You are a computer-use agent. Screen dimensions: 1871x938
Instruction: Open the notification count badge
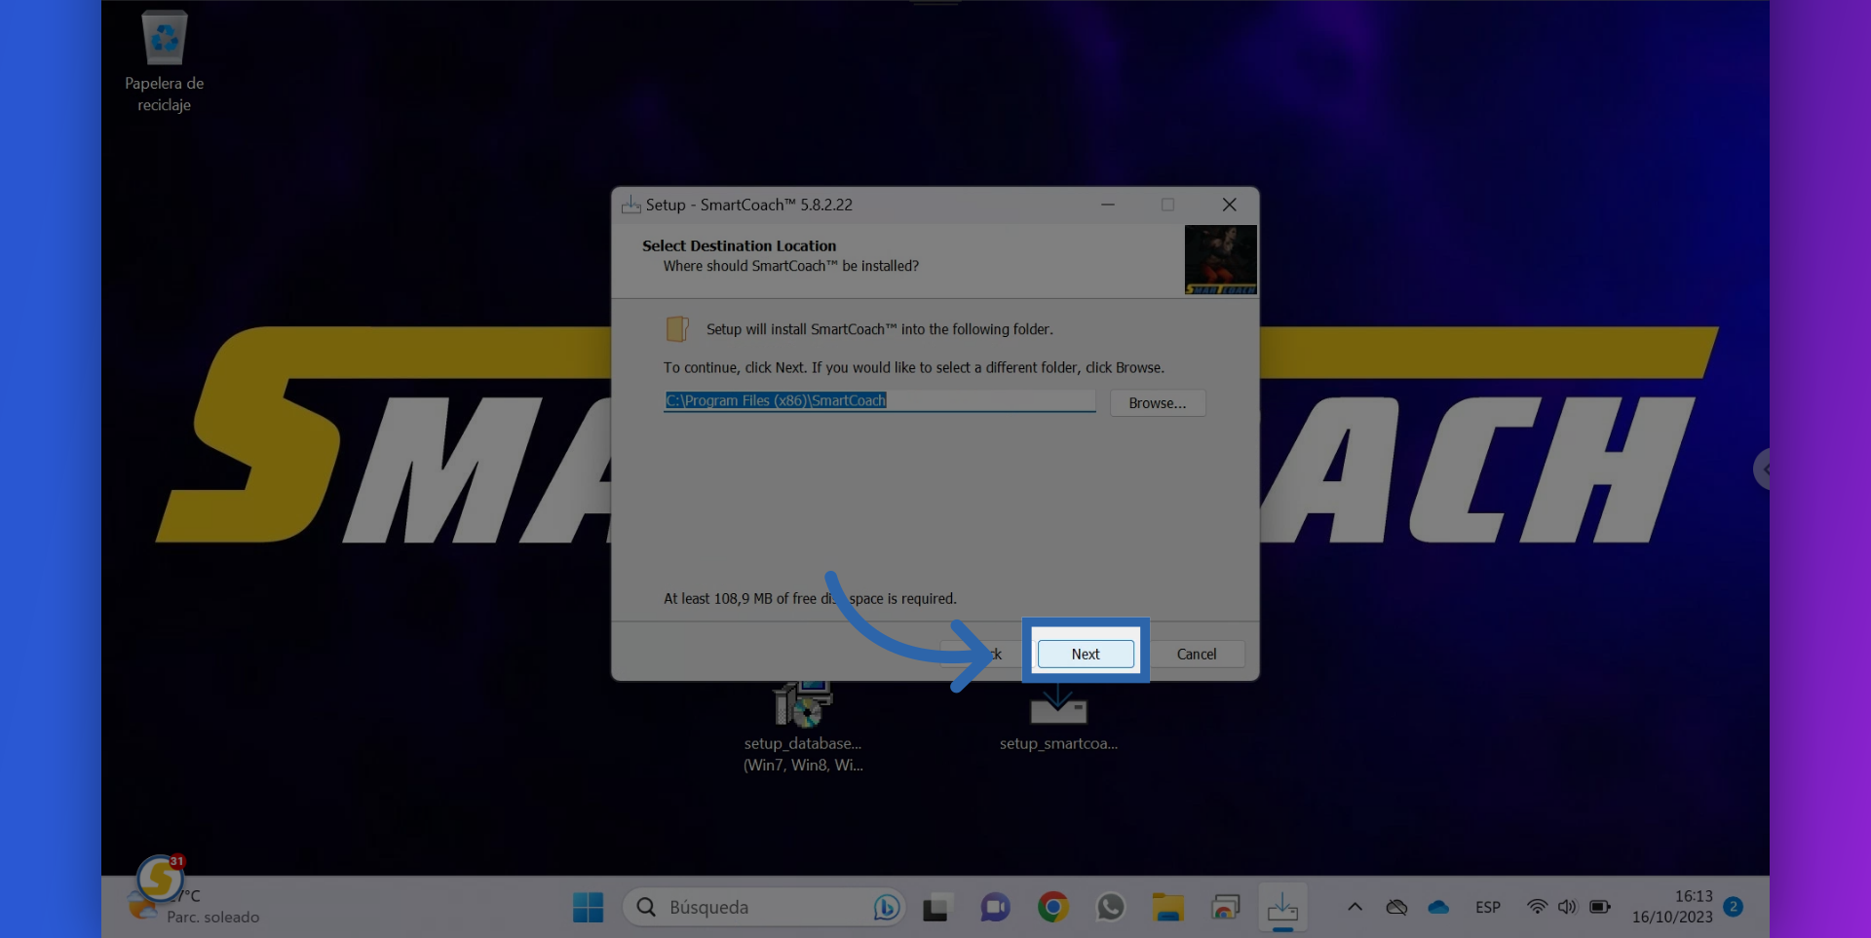coord(1733,906)
